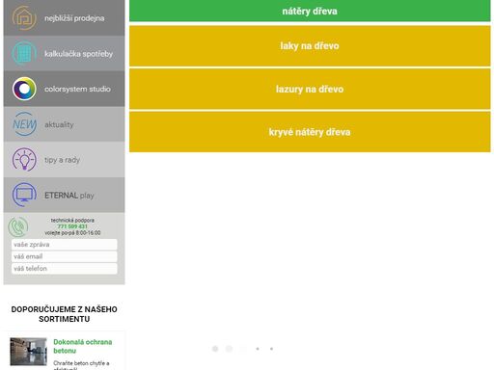Open Dokonalá ochrana betonu article link
The image size is (494, 370).
[x=83, y=346]
